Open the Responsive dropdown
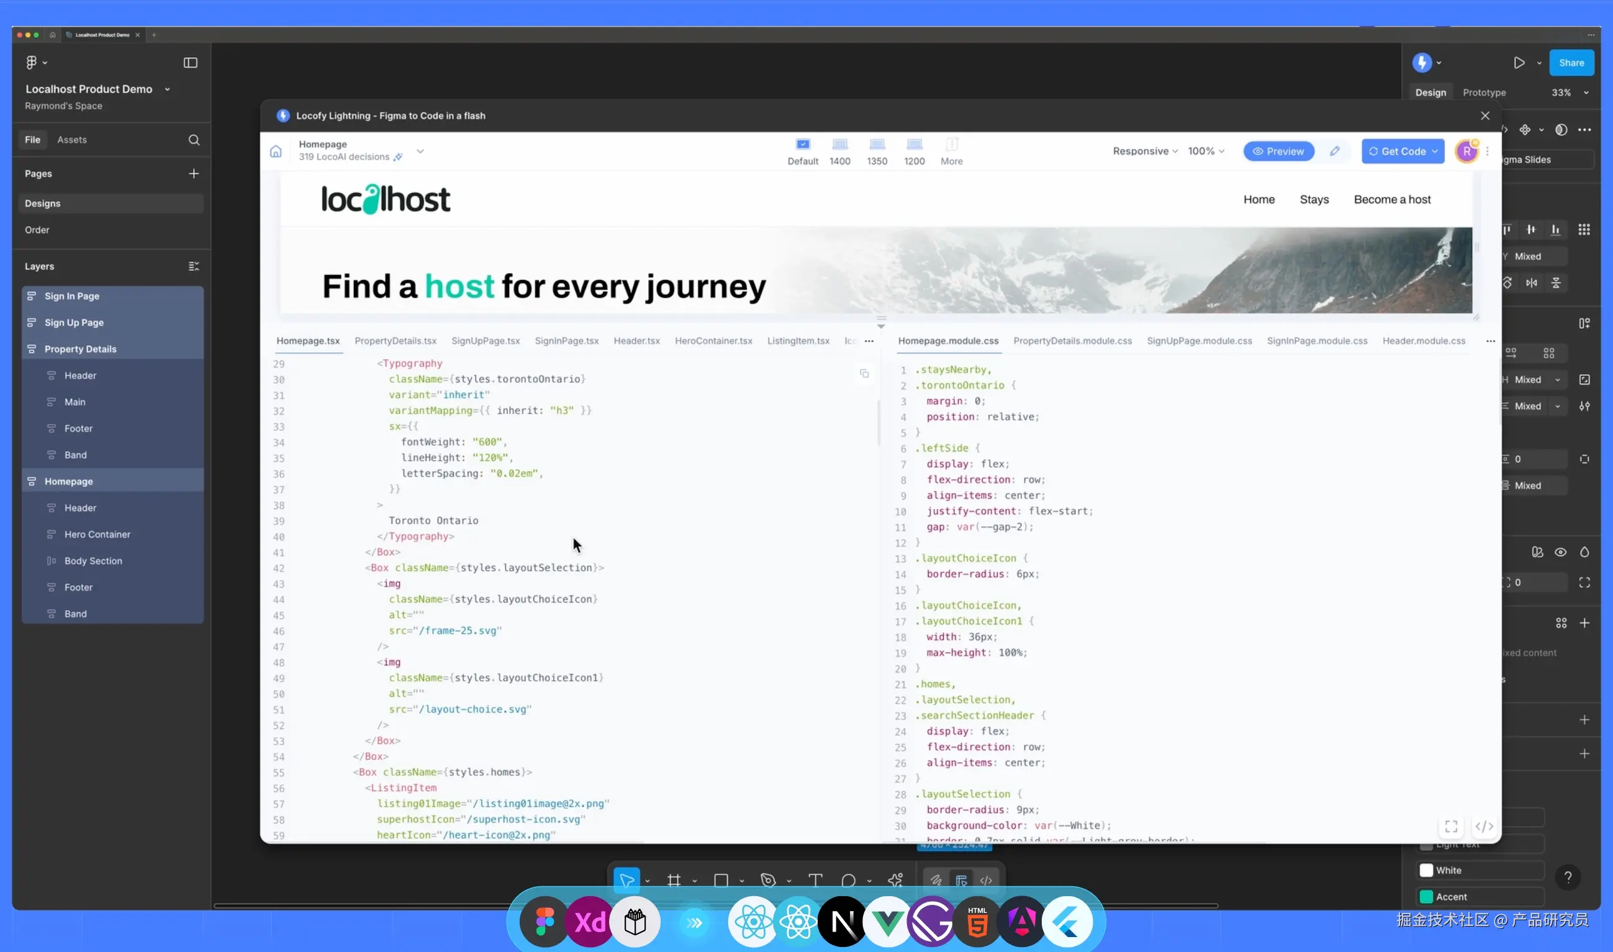 pyautogui.click(x=1145, y=151)
